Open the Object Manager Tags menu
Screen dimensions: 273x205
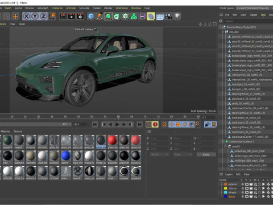pyautogui.click(x=263, y=15)
